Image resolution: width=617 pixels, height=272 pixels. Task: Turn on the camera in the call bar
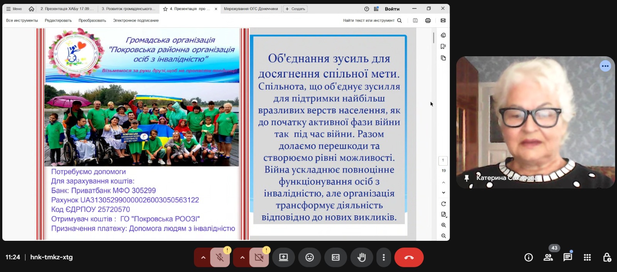point(259,258)
